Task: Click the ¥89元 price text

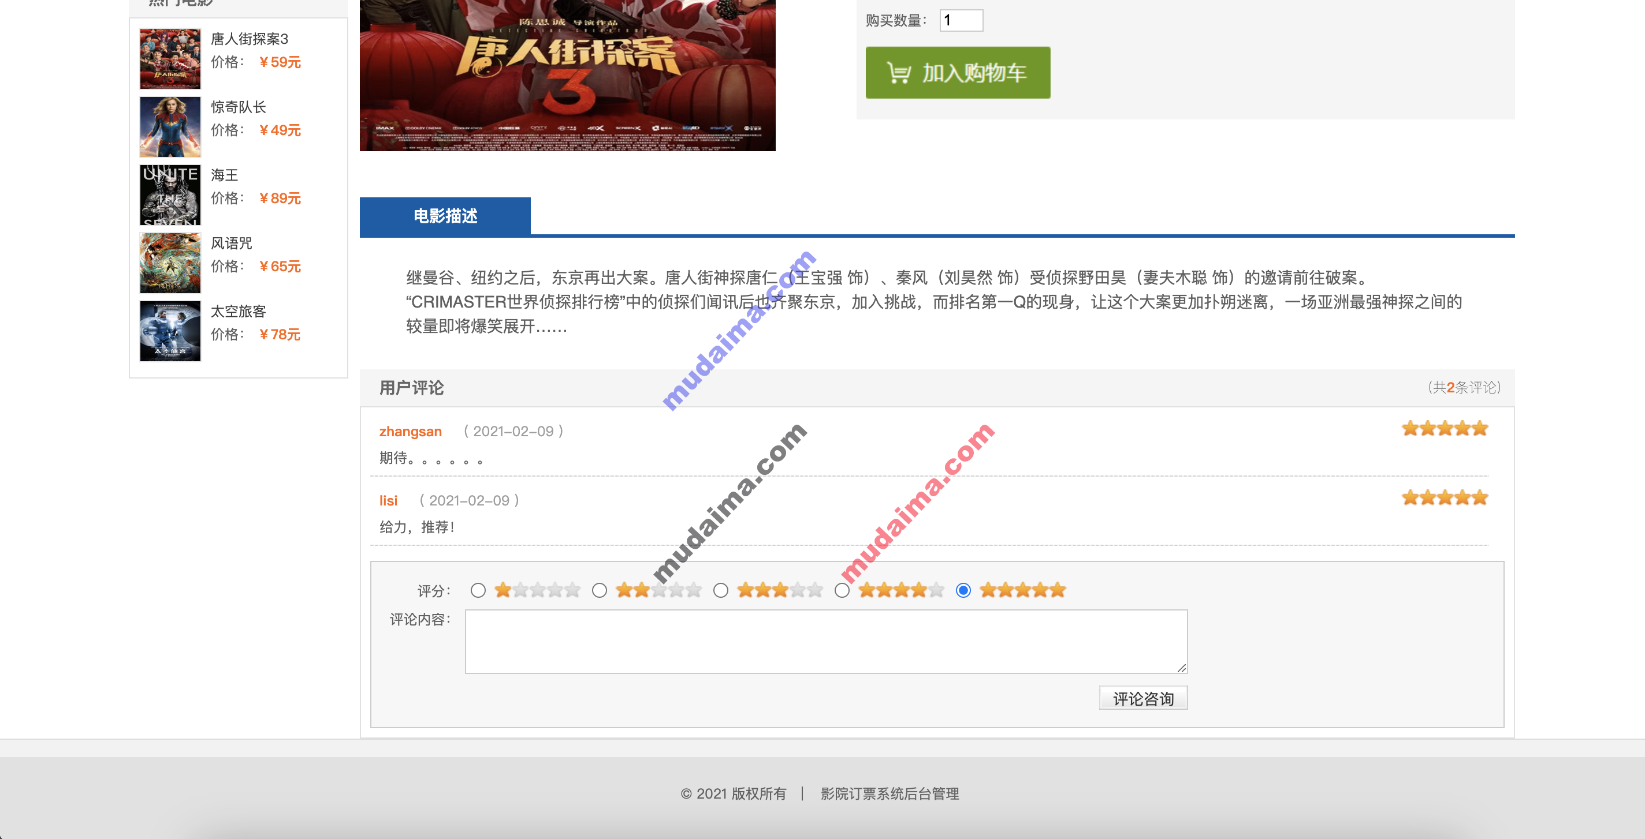Action: tap(280, 198)
